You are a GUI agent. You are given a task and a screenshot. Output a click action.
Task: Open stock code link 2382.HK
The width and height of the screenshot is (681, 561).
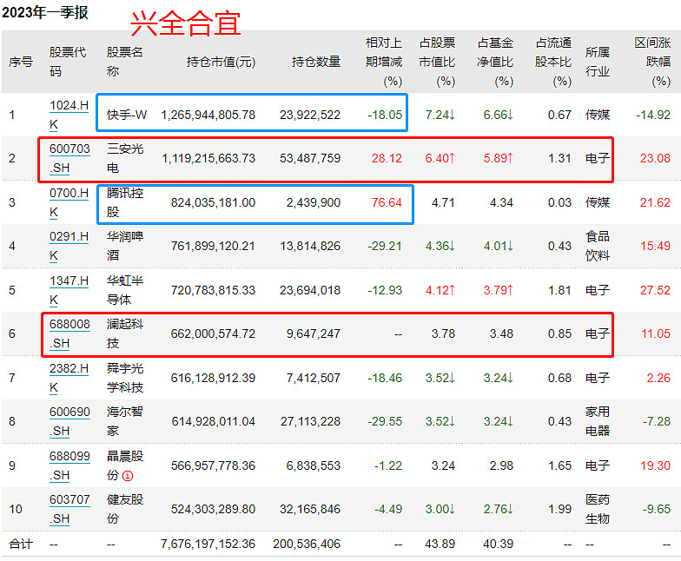click(x=69, y=378)
